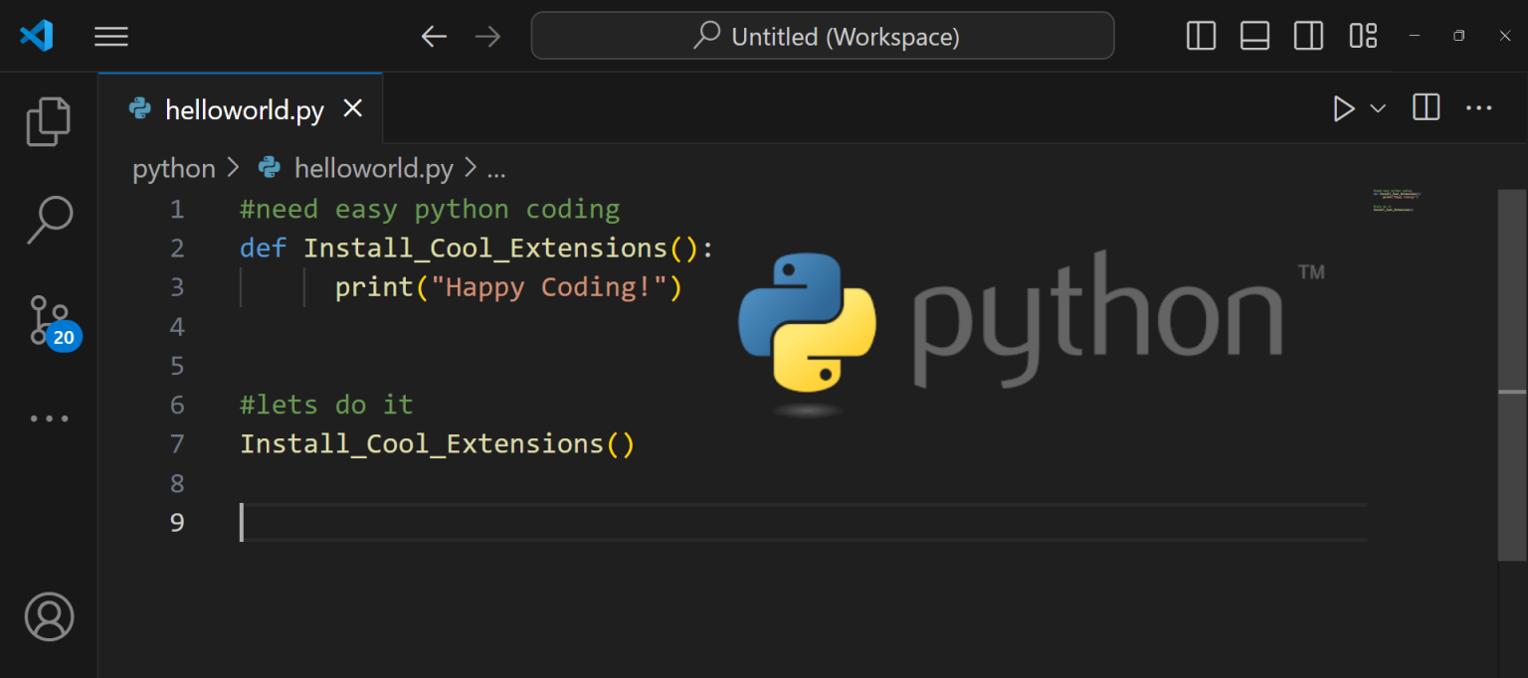The height and width of the screenshot is (678, 1528).
Task: Click line number 1 in the gutter
Action: coord(177,210)
